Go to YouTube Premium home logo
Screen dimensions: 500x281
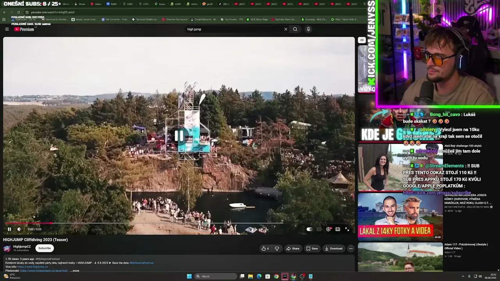coord(24,29)
